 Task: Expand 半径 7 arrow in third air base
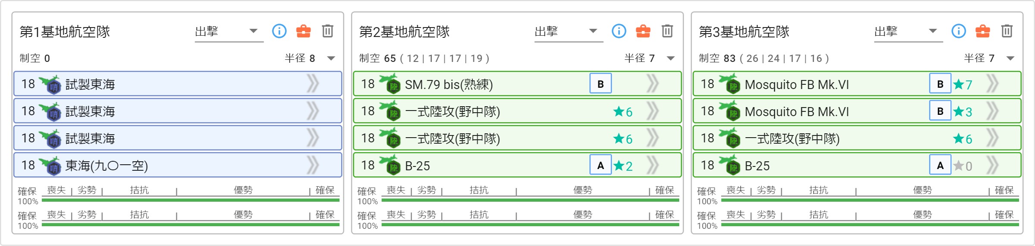click(x=1010, y=58)
